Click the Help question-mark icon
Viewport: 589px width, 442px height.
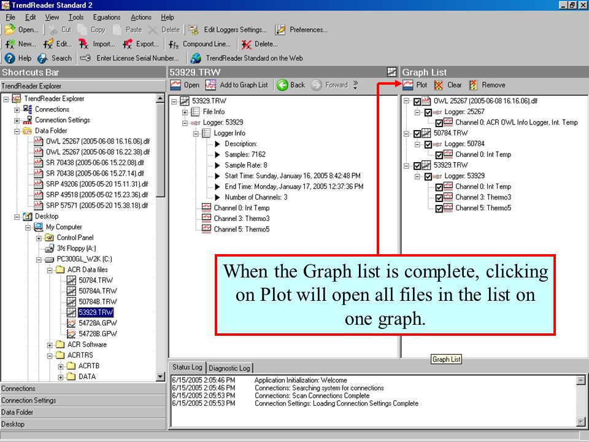coord(10,58)
